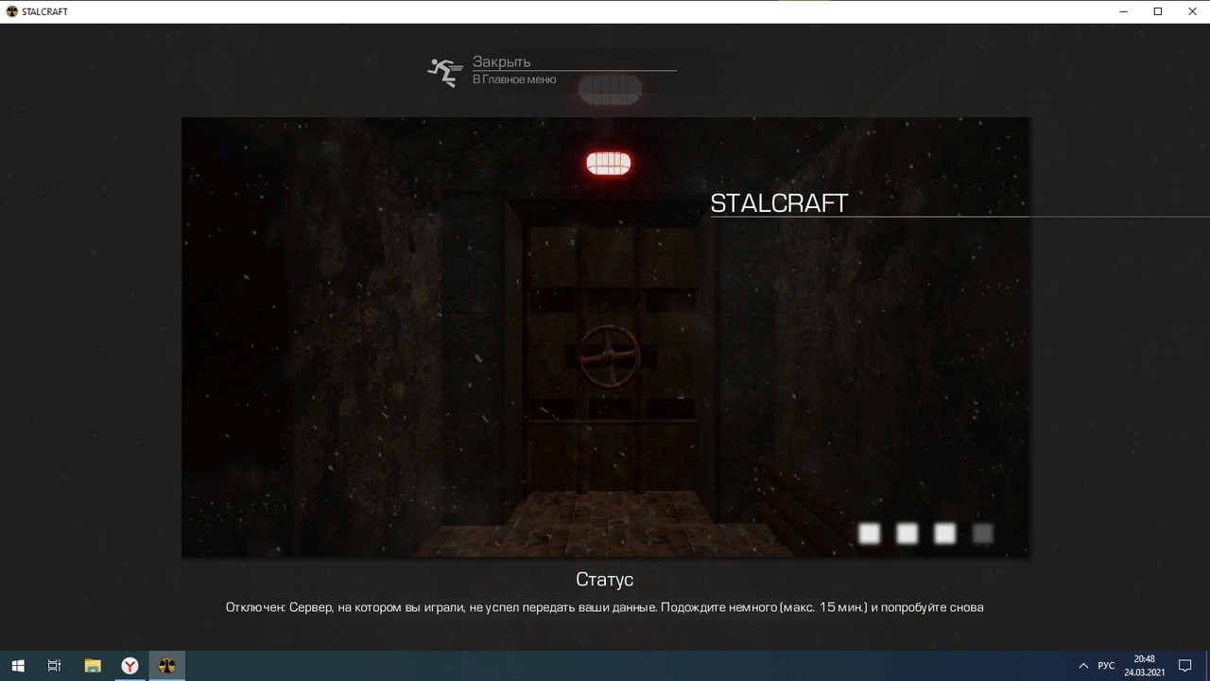Open the Windows notification center

[x=1185, y=666]
